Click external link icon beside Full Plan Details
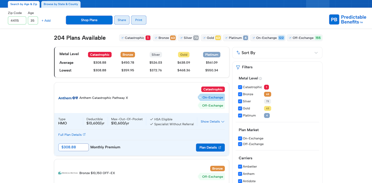Viewport: 372px width, 183px height. tap(84, 134)
